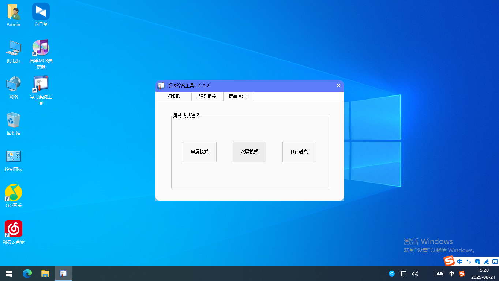Switch to the 服务相关 tab
Screen dimensions: 499x281
[207, 97]
